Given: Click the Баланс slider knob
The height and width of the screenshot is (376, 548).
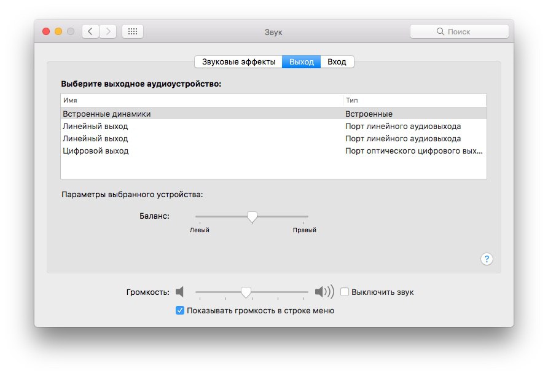Looking at the screenshot, I should tap(252, 217).
